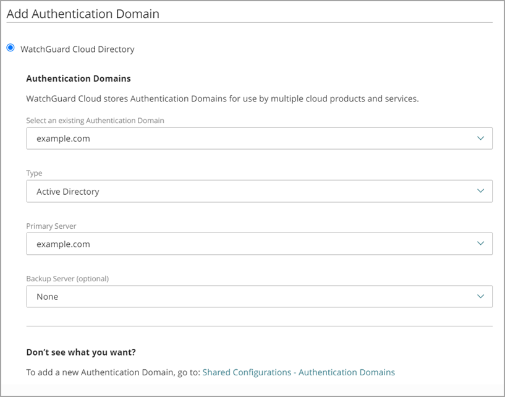The width and height of the screenshot is (505, 397).
Task: Select example.com in the Authentication Domain field
Action: 54,138
